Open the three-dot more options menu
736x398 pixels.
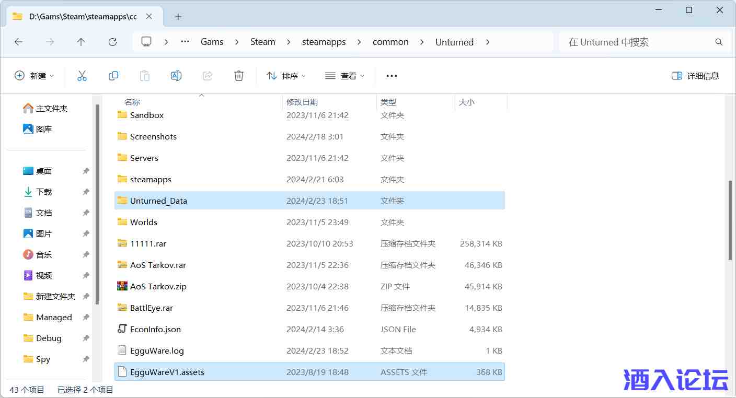[x=392, y=76]
